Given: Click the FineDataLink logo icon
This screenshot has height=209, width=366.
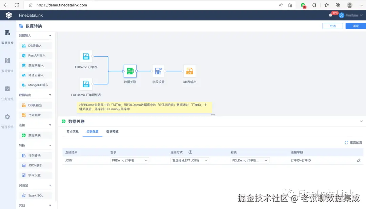Looking at the screenshot, I should tap(8, 15).
